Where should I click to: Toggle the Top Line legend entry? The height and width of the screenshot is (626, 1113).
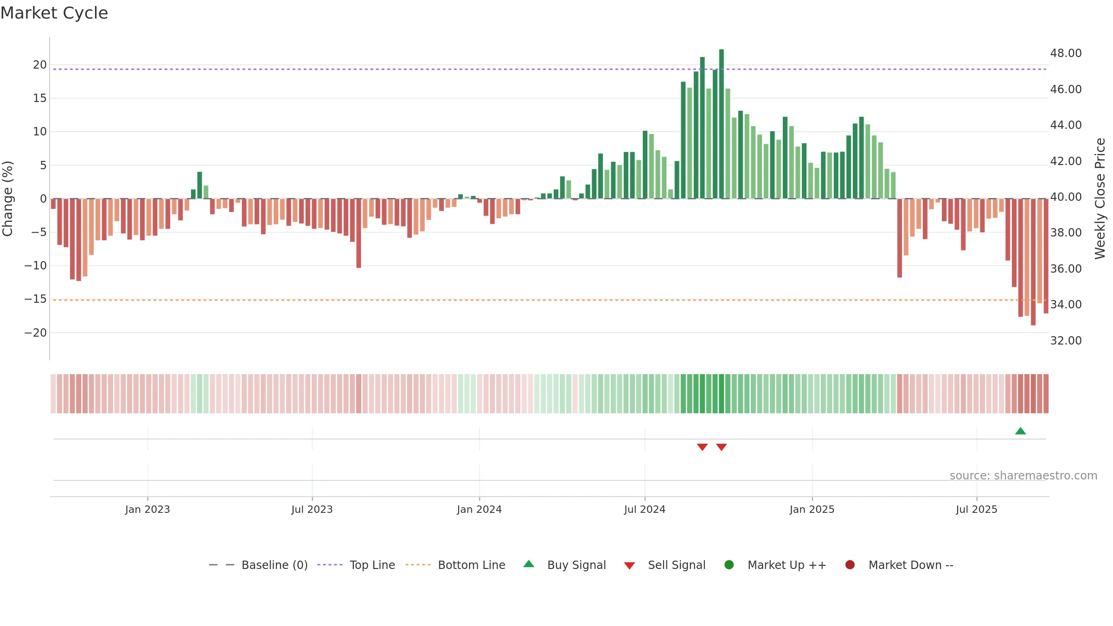356,565
